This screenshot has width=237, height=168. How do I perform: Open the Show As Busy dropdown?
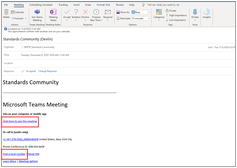pos(149,12)
